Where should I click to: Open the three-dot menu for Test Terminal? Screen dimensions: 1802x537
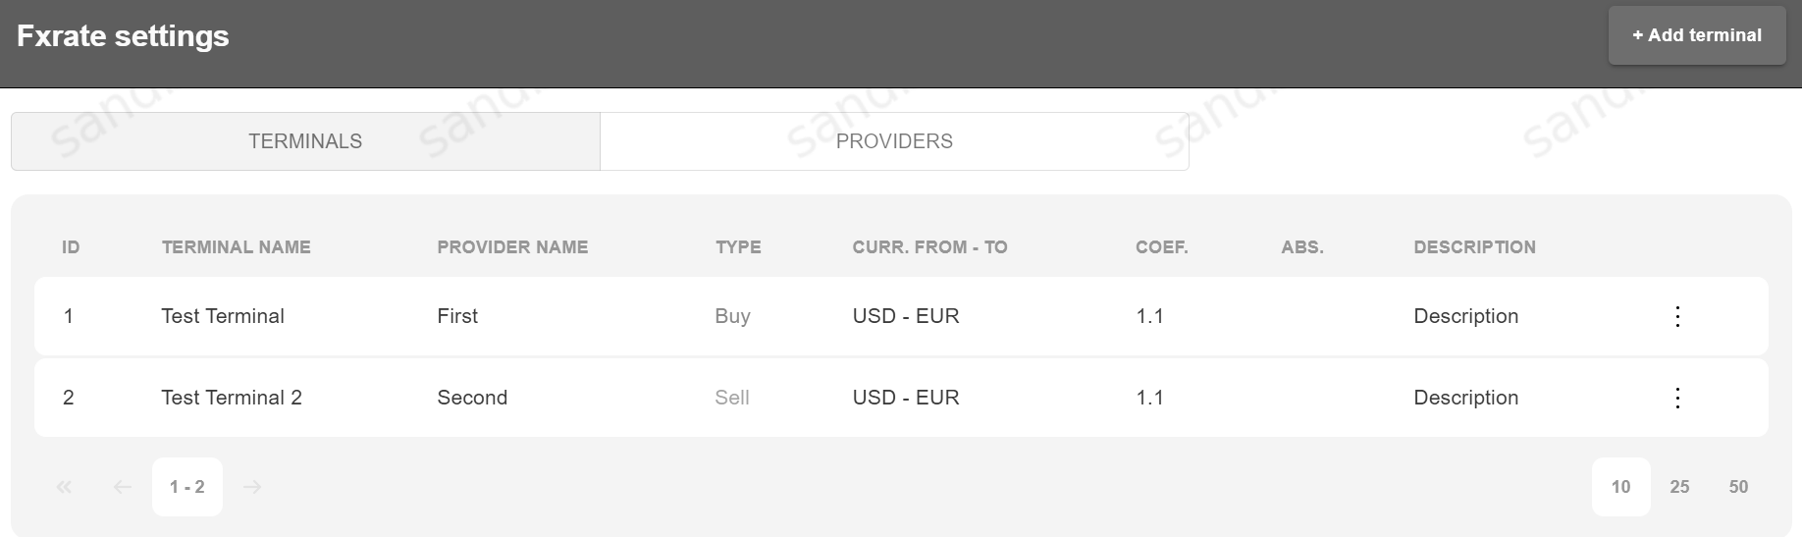1677,316
